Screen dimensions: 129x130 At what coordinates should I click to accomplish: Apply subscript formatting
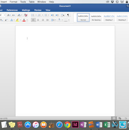(2, 20)
